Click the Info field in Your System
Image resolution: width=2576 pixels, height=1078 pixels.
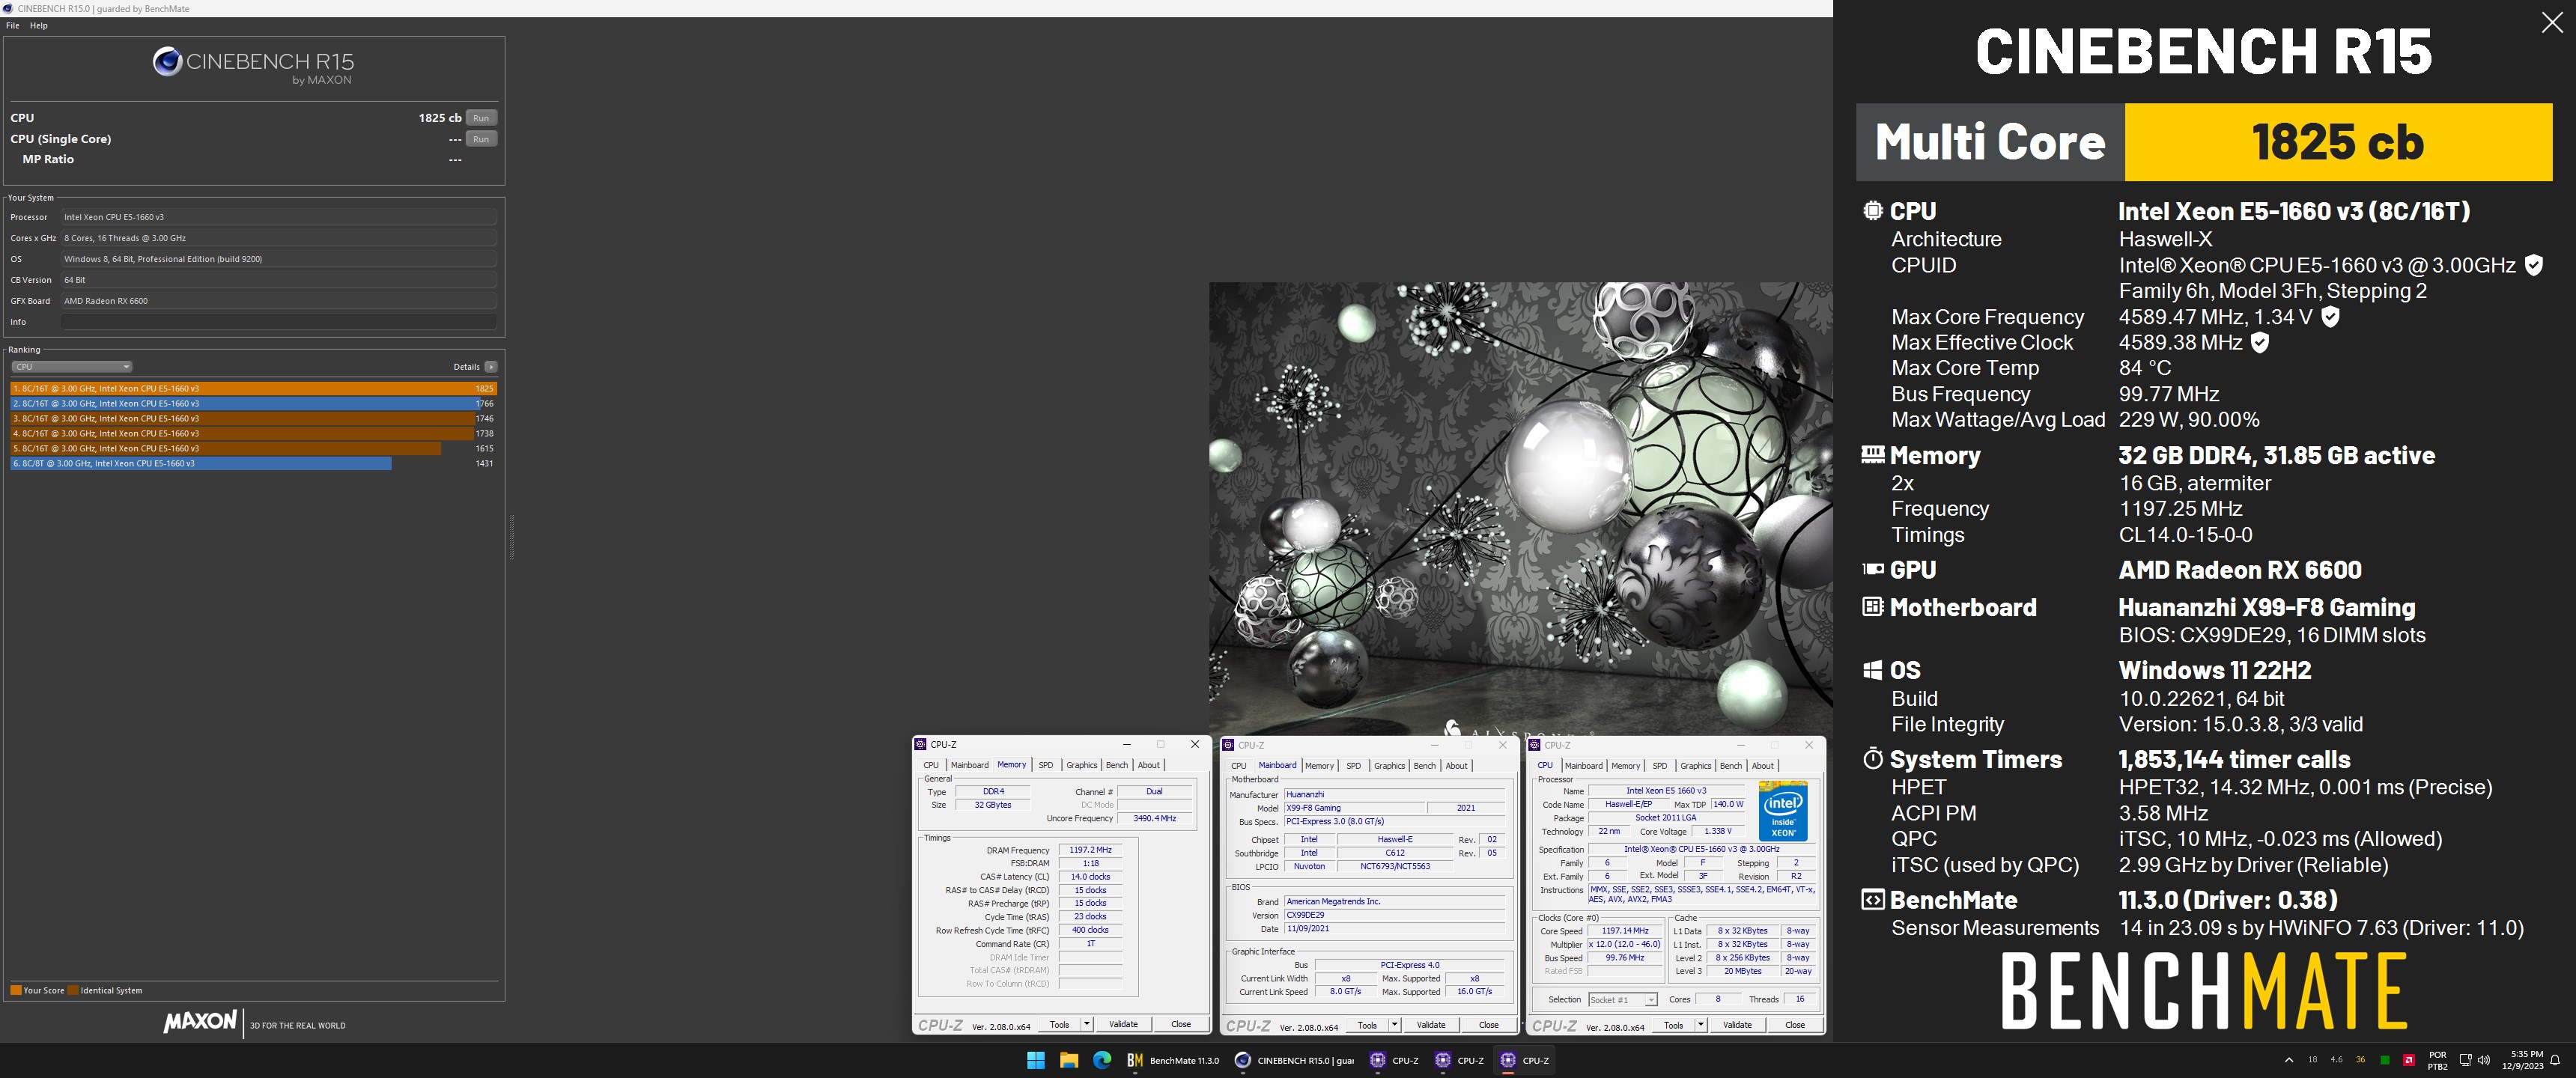(x=279, y=322)
